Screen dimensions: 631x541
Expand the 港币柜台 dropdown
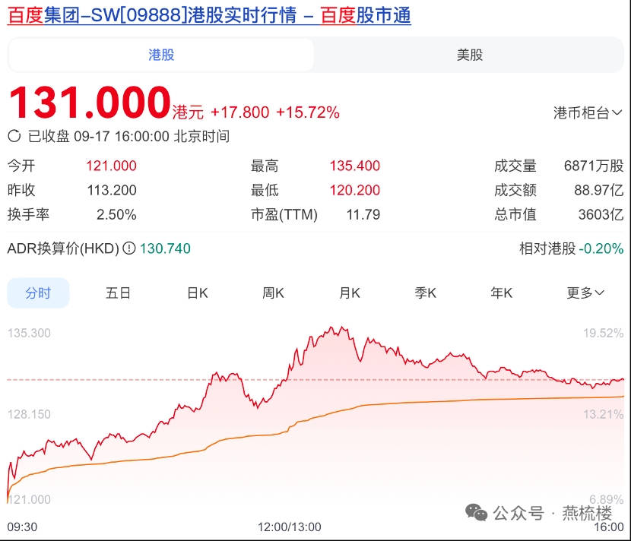588,113
